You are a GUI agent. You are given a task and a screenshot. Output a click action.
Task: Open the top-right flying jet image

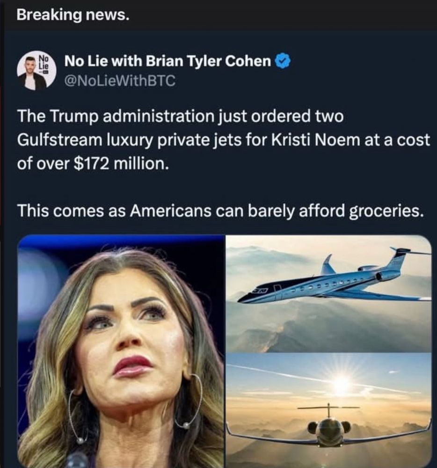[x=328, y=293]
